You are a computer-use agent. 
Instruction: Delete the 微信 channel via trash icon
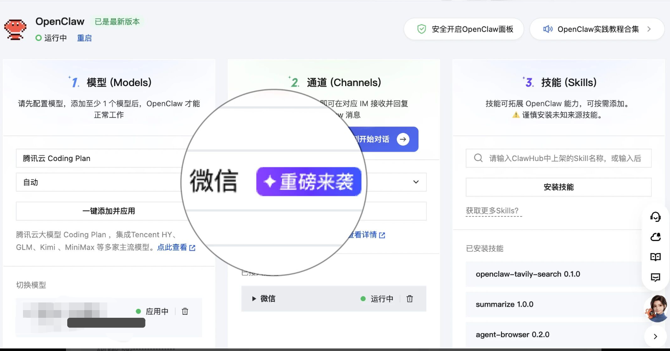pyautogui.click(x=409, y=299)
